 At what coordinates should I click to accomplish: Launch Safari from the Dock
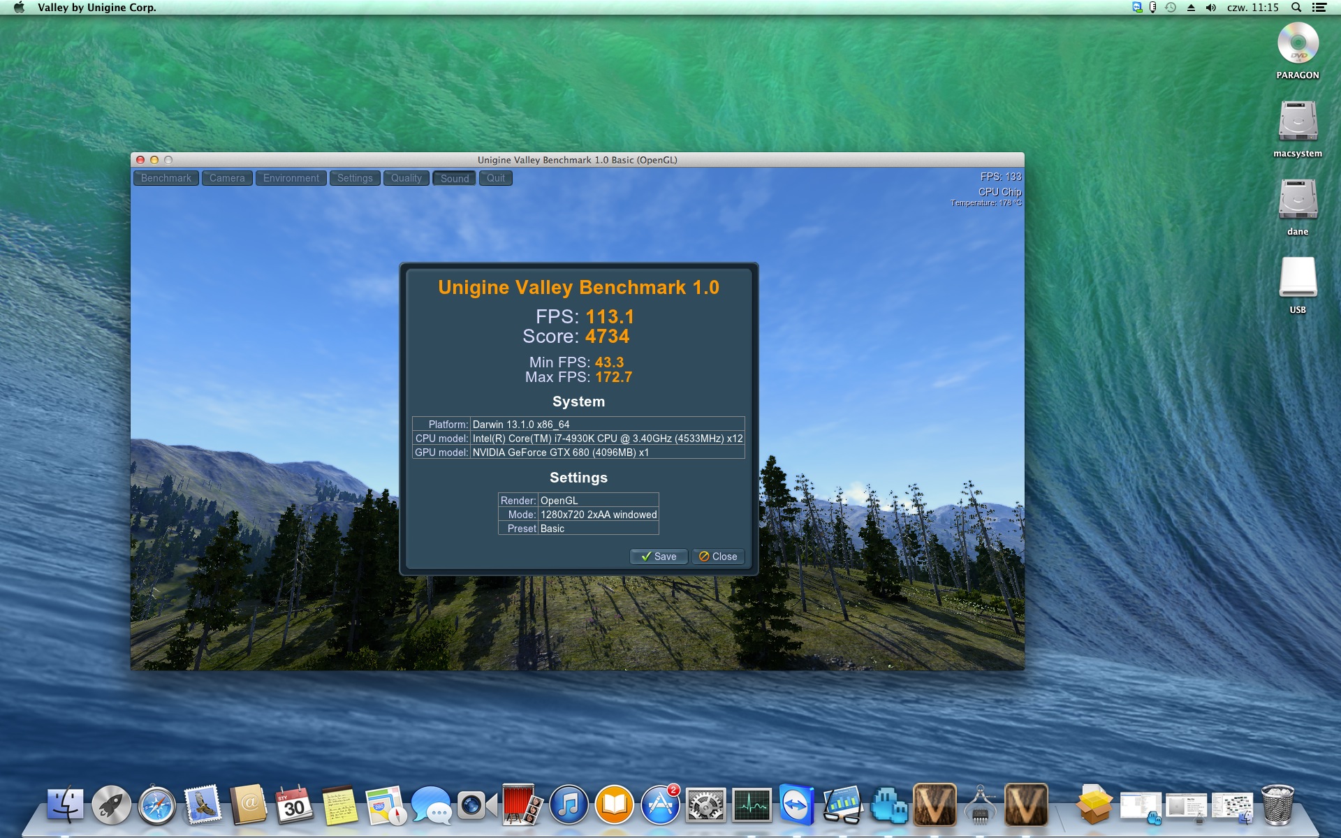pyautogui.click(x=157, y=805)
